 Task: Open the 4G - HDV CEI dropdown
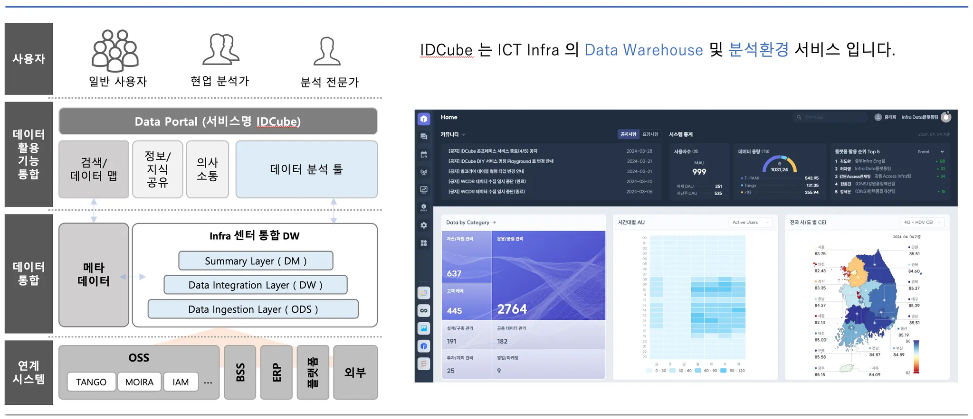922,222
